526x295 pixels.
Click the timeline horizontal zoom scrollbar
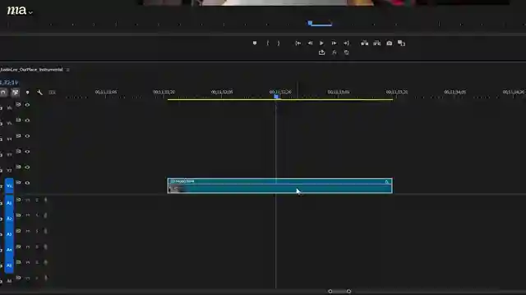tap(339, 292)
